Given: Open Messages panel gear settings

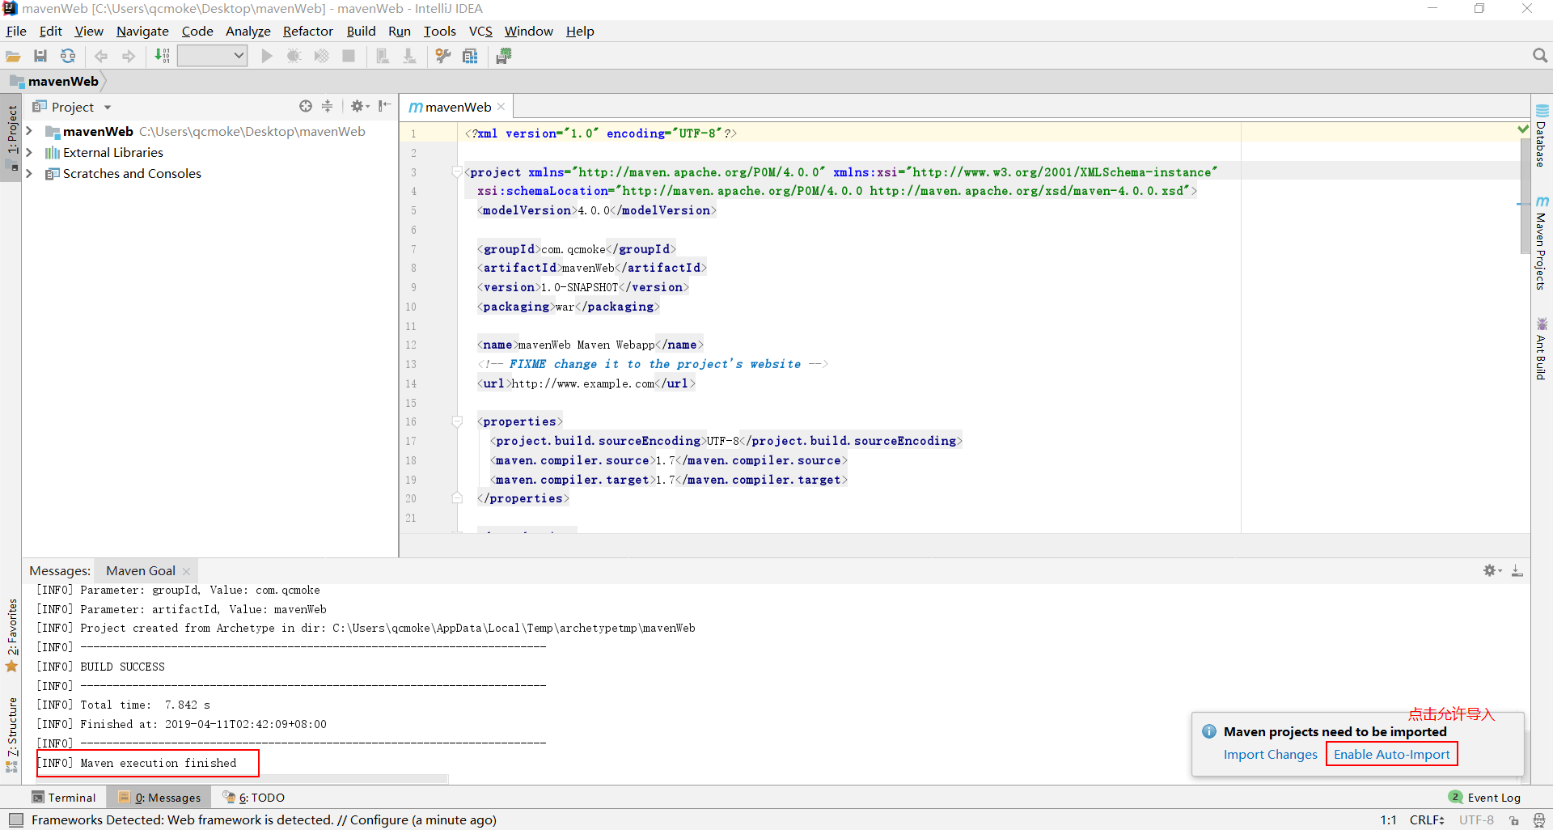Looking at the screenshot, I should pos(1492,570).
